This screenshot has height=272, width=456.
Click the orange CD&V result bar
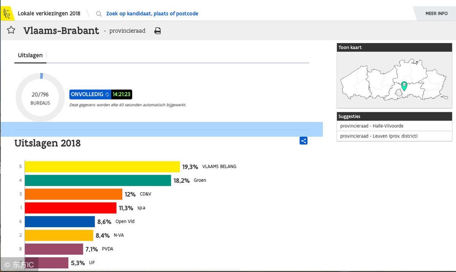[74, 194]
